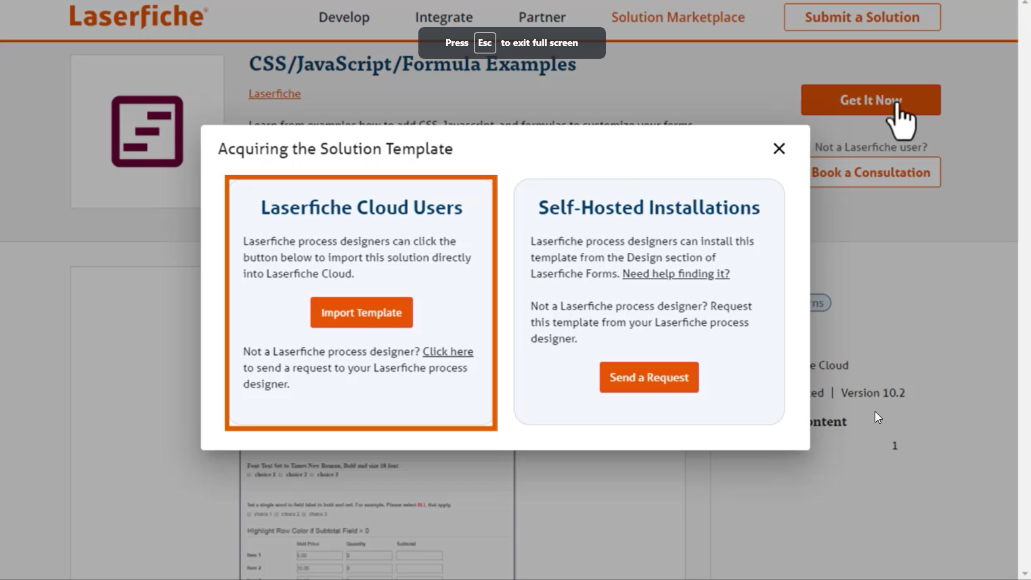Click the 'Not a Laserfiche user?' text
This screenshot has width=1031, height=580.
click(871, 147)
